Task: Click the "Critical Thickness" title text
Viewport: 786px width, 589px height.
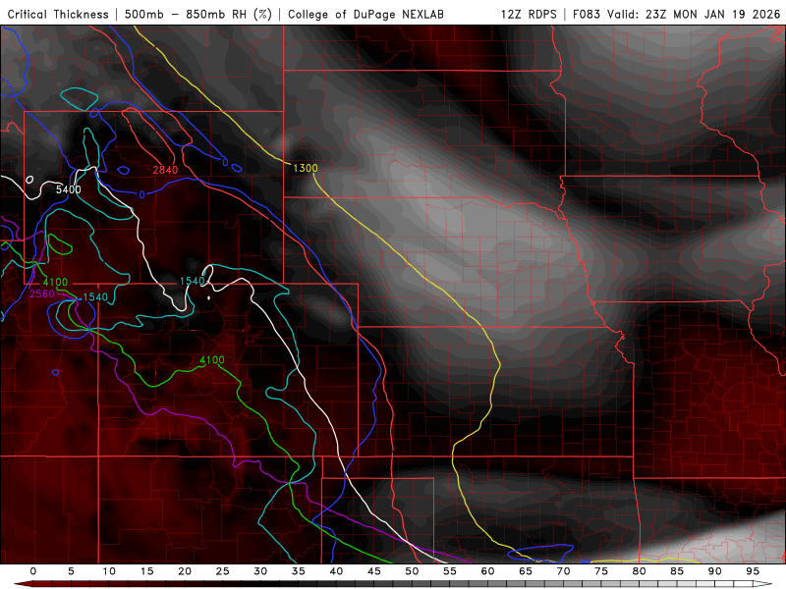Action: pos(58,14)
